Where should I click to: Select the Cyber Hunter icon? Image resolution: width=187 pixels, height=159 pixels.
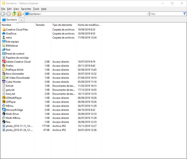pos(4,82)
